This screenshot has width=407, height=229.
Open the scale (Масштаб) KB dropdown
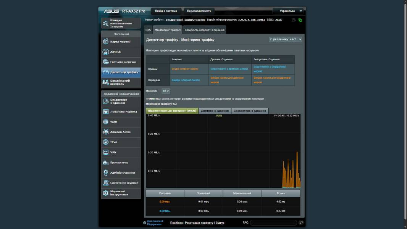click(x=166, y=91)
